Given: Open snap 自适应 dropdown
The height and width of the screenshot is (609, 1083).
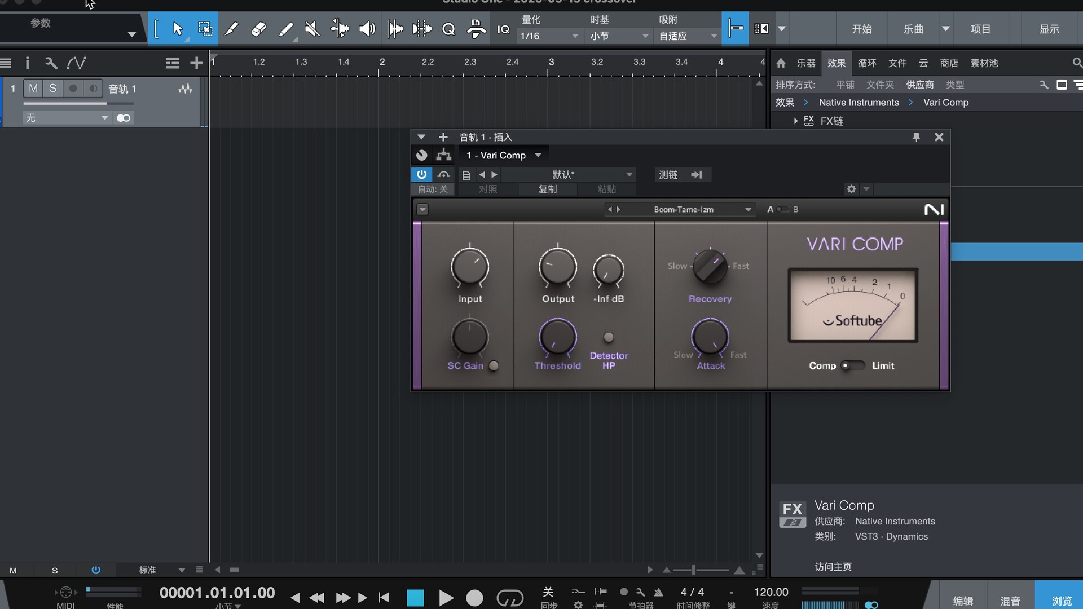Looking at the screenshot, I should pos(688,36).
